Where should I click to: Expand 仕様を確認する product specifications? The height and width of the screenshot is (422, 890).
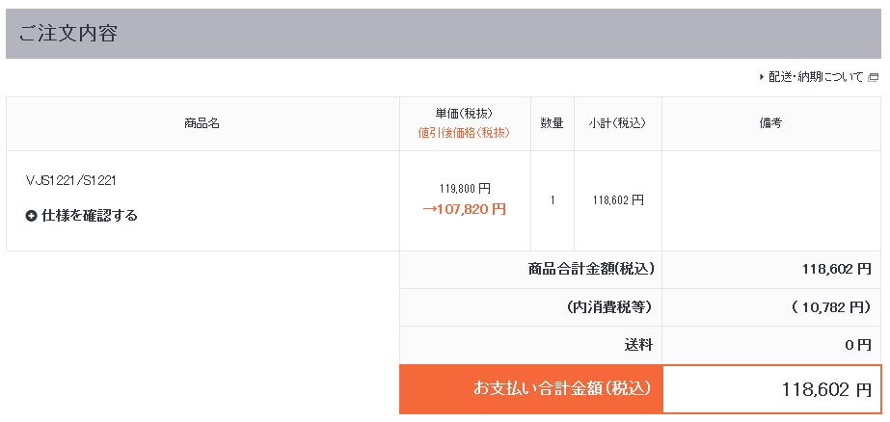[x=89, y=216]
